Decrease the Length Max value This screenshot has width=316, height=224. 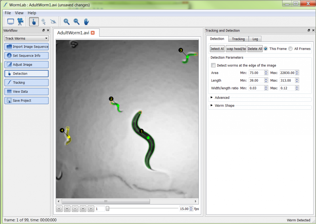[297, 82]
